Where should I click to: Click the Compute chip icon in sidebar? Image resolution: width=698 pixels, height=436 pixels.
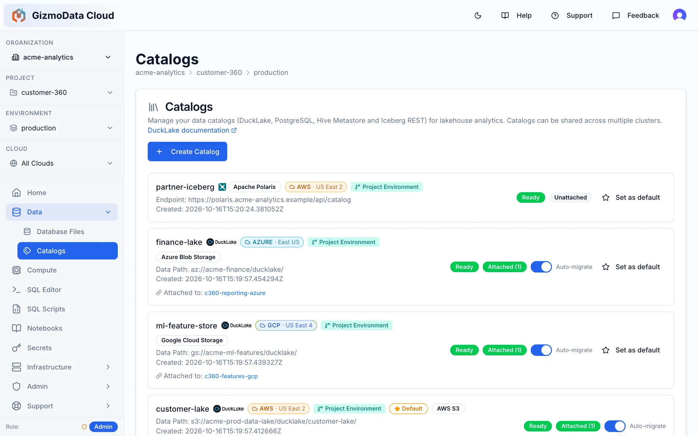pyautogui.click(x=16, y=270)
